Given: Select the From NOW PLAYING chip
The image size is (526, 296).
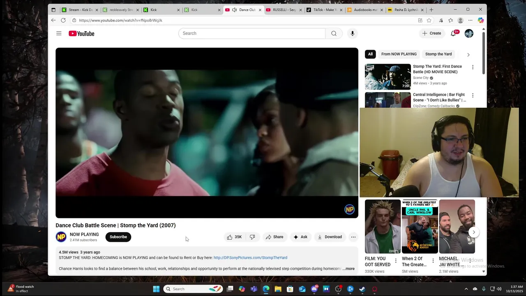Looking at the screenshot, I should tap(399, 54).
